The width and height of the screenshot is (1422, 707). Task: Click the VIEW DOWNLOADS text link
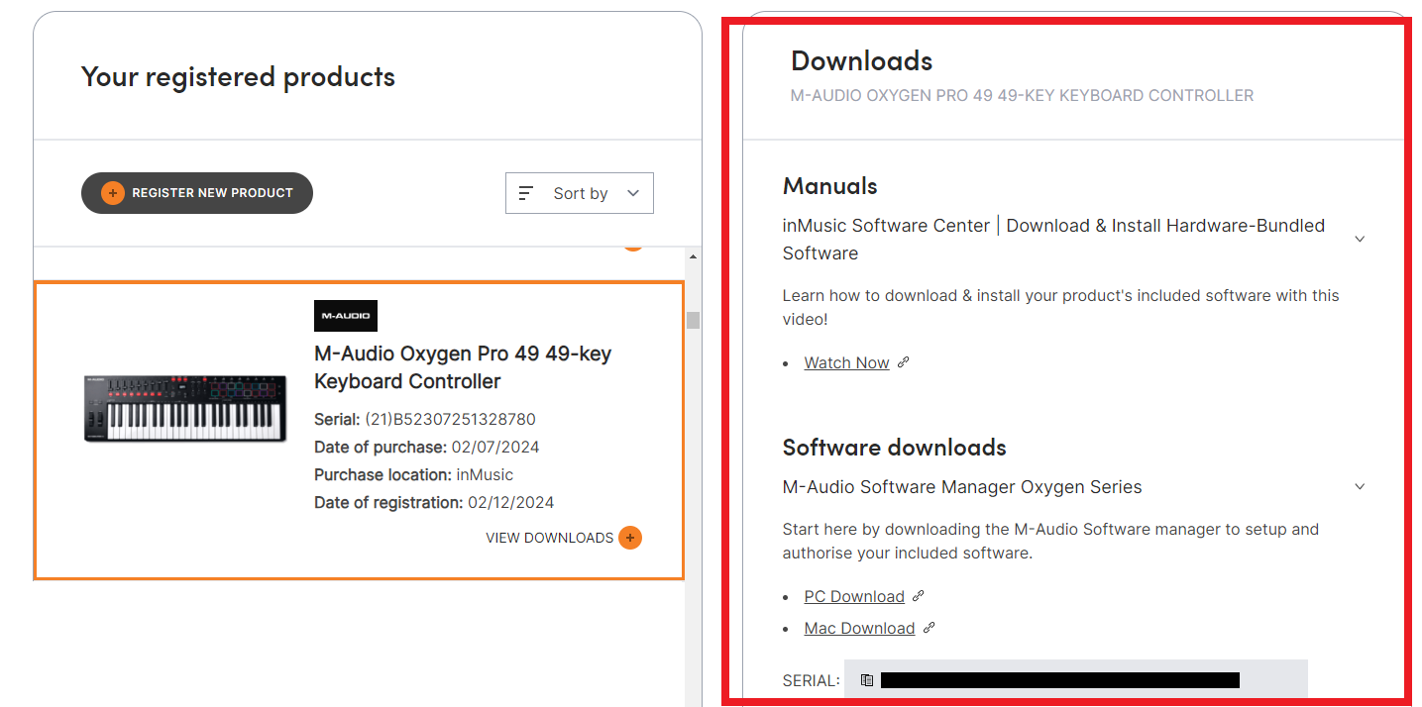549,538
